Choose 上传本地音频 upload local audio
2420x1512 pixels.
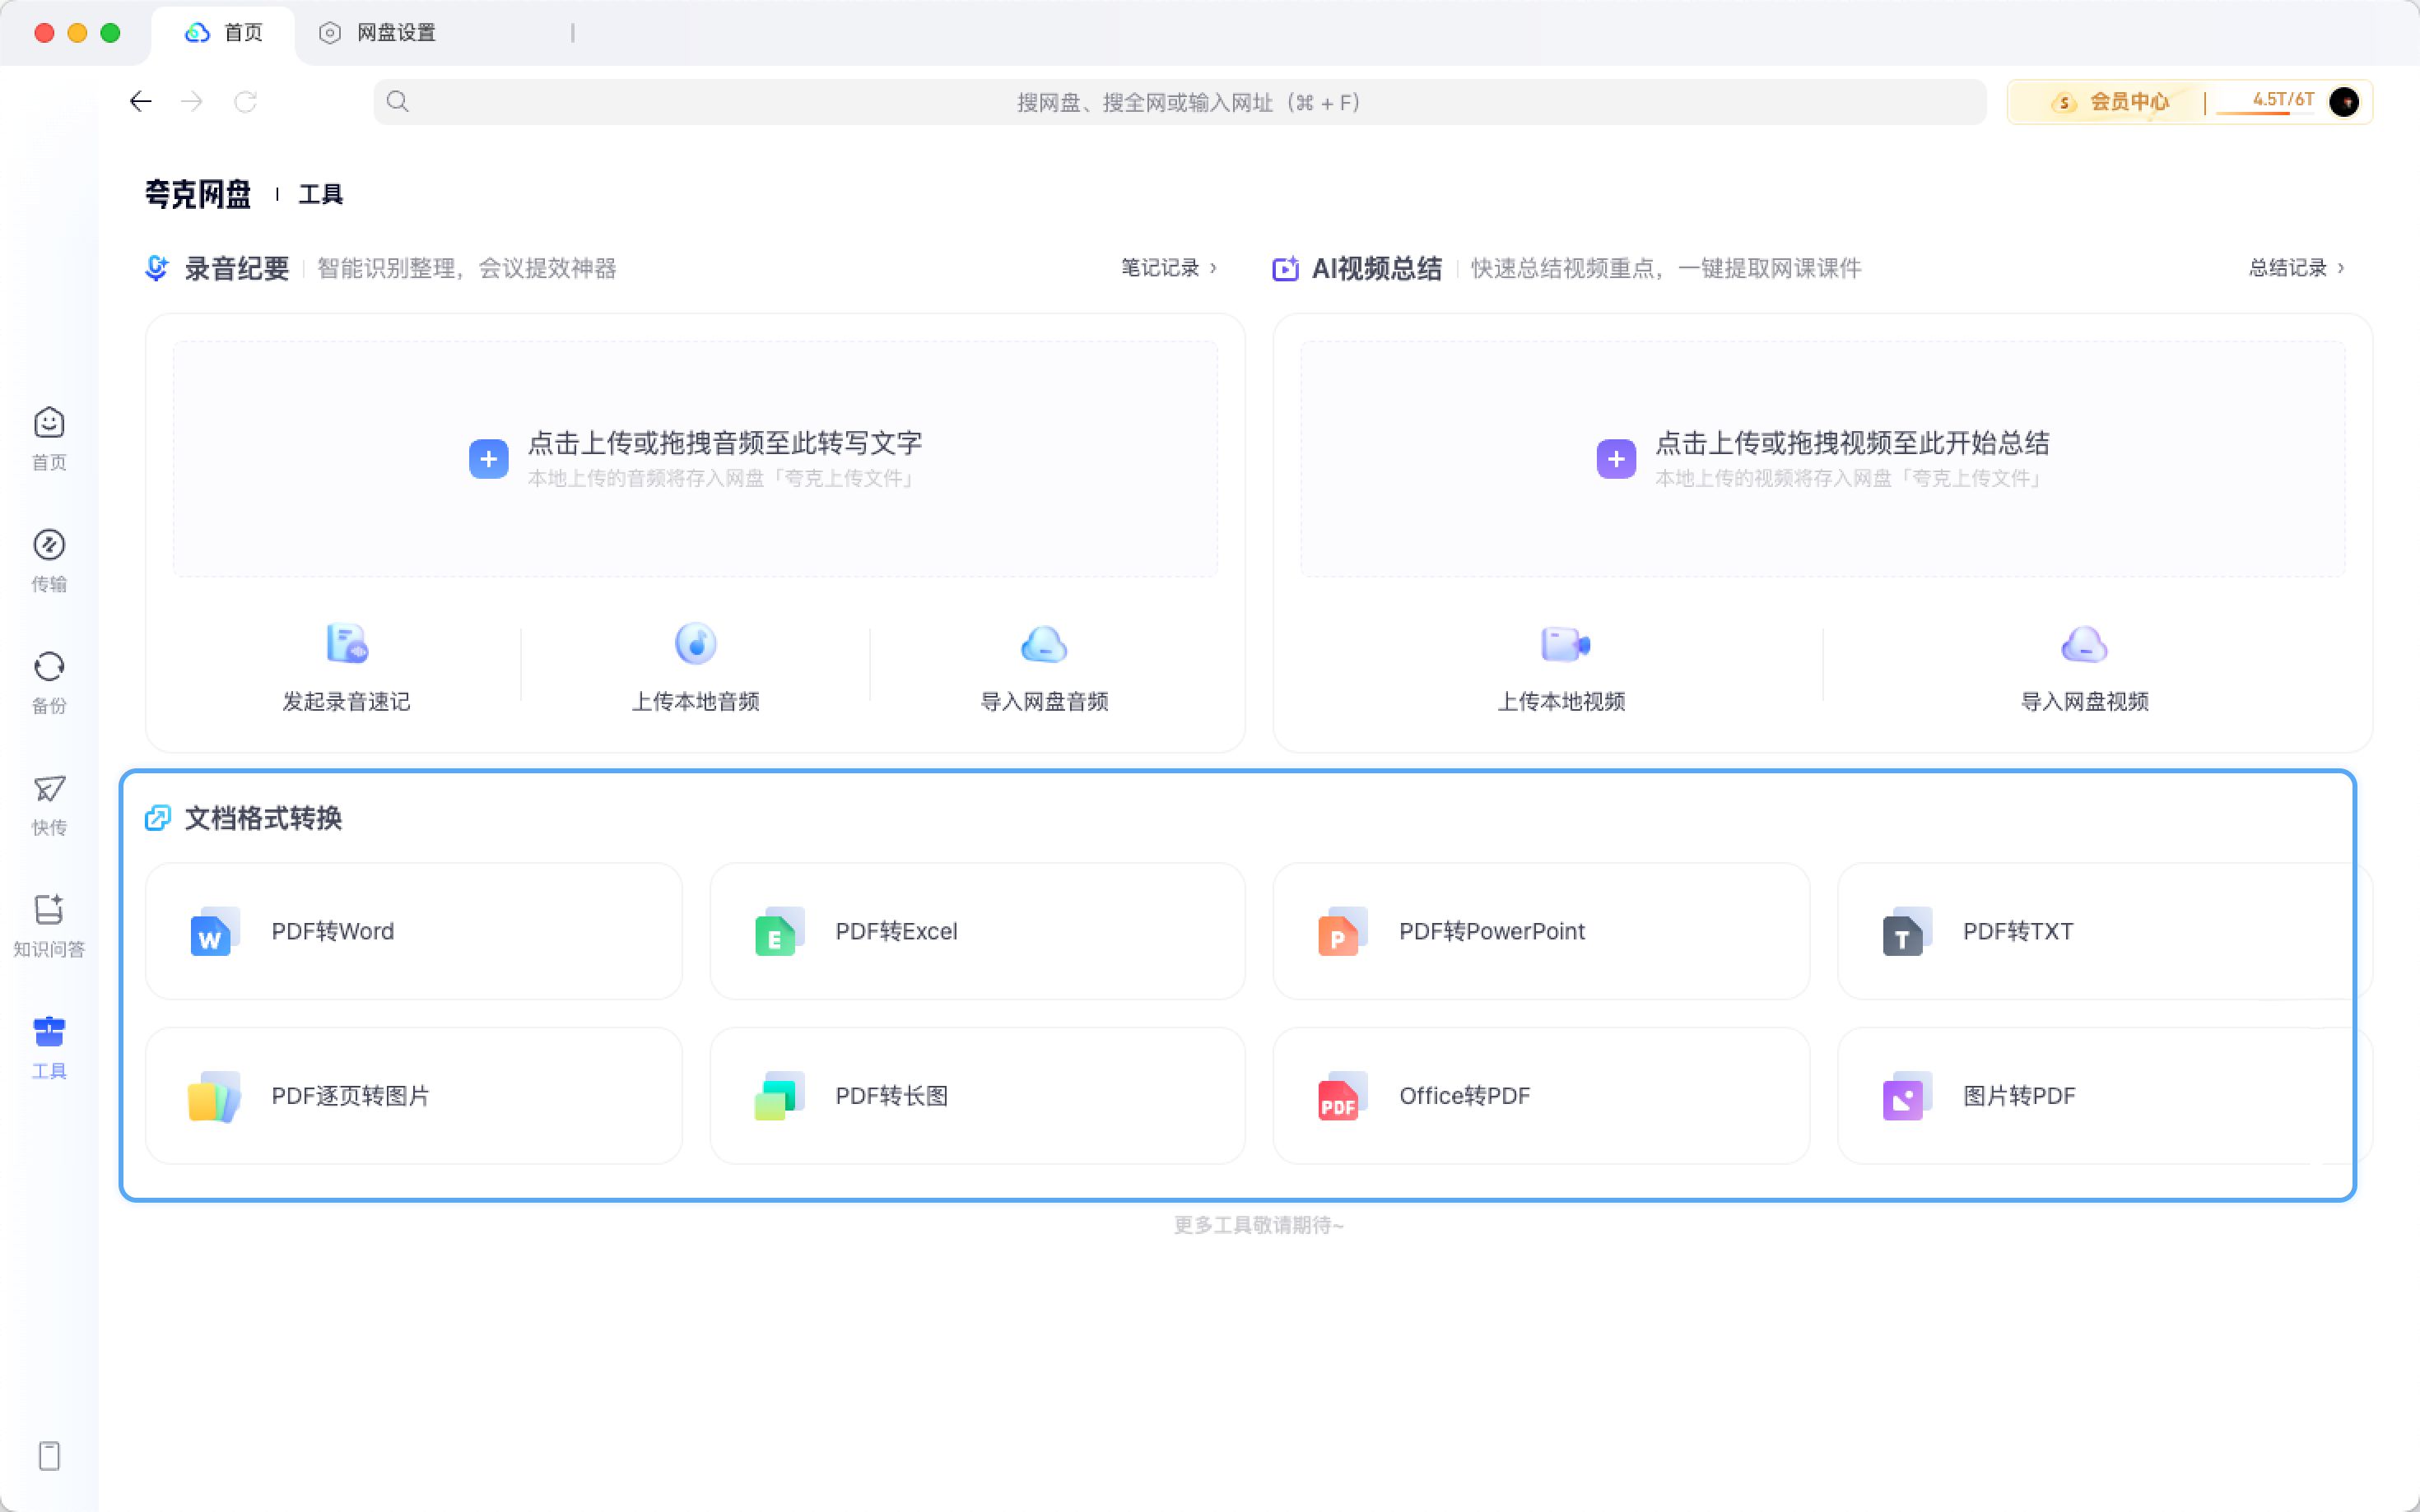click(x=696, y=667)
